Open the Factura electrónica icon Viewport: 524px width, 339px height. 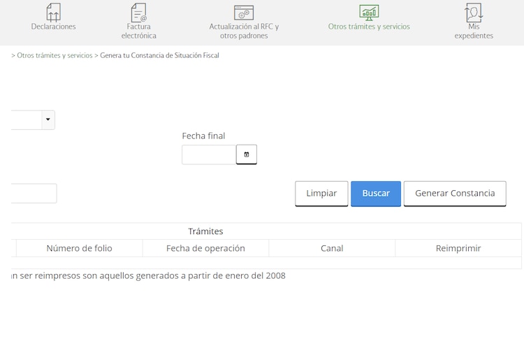(139, 13)
